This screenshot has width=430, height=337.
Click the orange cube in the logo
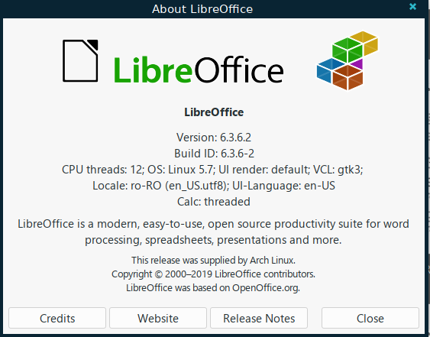click(348, 77)
